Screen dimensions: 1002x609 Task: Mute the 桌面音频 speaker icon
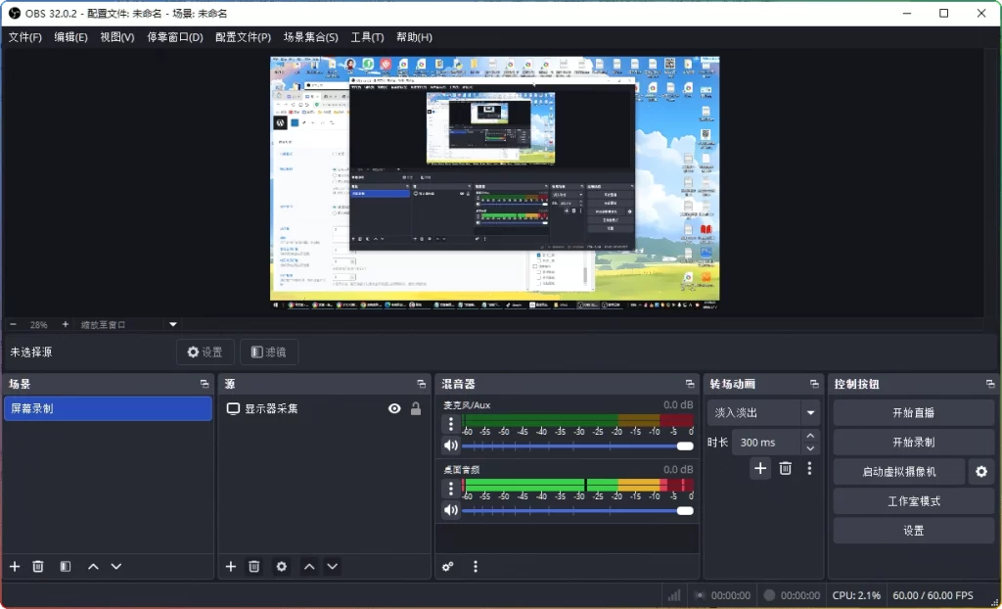click(x=449, y=509)
